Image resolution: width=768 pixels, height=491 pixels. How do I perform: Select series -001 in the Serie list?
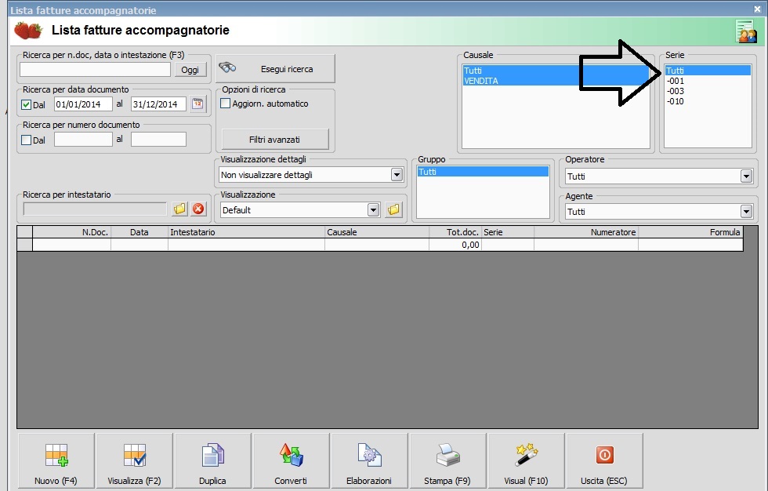coord(708,81)
